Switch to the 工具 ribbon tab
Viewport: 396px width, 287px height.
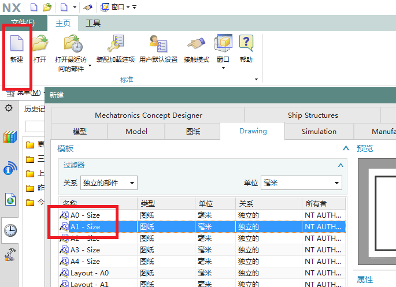pyautogui.click(x=93, y=23)
